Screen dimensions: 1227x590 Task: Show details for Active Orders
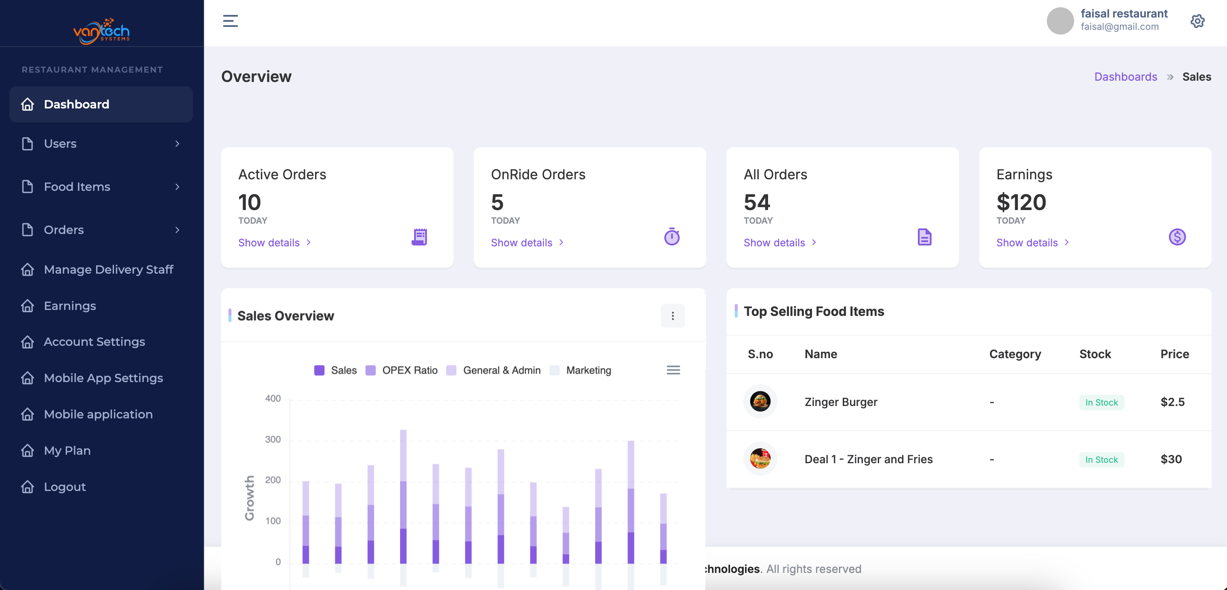point(275,242)
